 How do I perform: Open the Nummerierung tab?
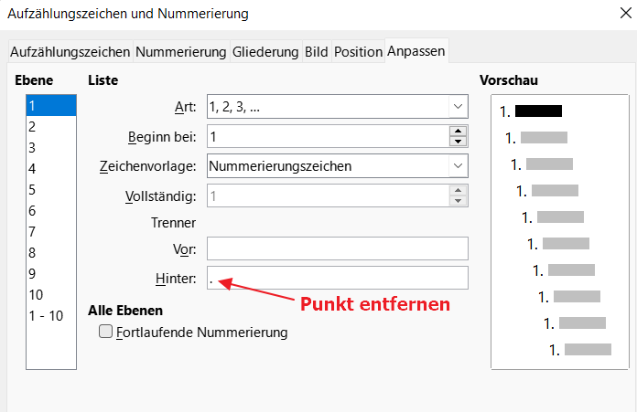click(181, 52)
